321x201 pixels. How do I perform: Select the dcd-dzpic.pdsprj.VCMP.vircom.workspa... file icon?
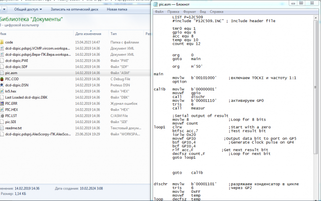point(2,49)
